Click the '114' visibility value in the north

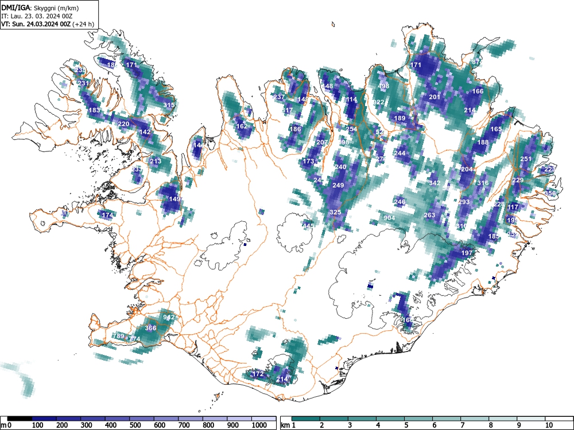click(351, 99)
